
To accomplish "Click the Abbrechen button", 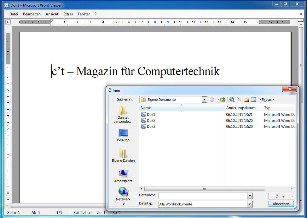I will point(281,204).
